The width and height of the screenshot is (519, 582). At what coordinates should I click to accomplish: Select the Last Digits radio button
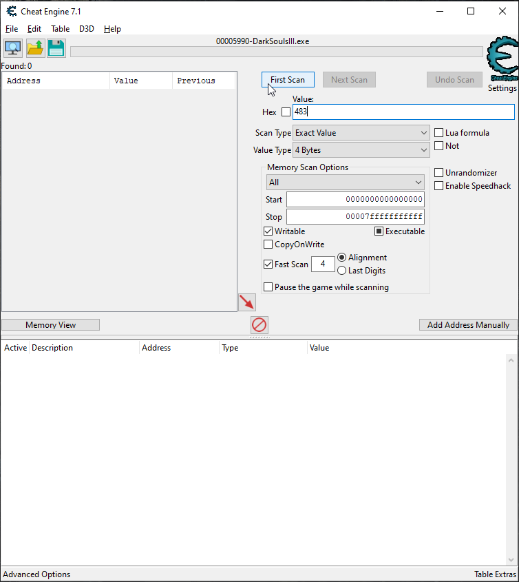click(342, 271)
